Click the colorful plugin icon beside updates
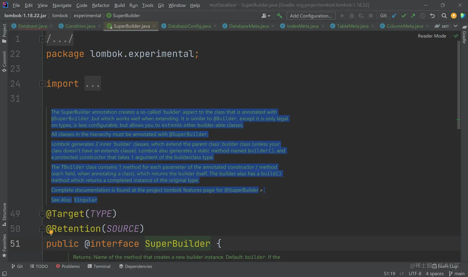 tap(463, 16)
